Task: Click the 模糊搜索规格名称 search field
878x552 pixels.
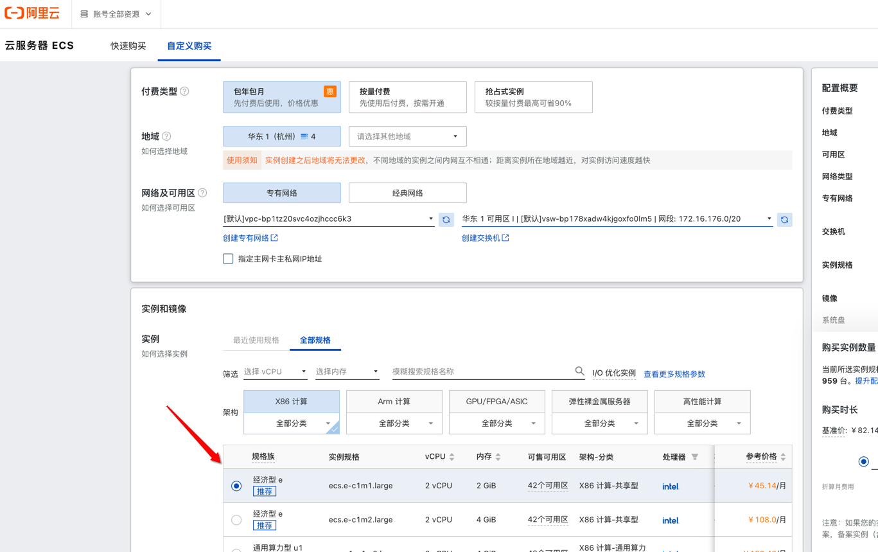Action: point(482,371)
